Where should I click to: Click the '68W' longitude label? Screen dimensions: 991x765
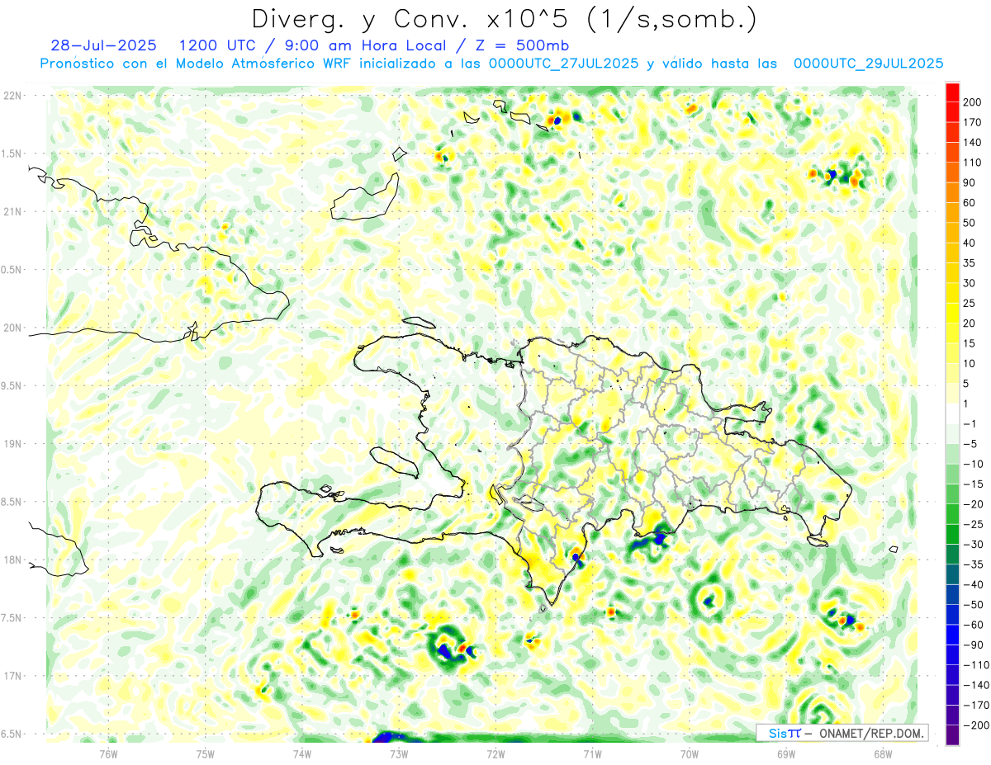pyautogui.click(x=882, y=753)
